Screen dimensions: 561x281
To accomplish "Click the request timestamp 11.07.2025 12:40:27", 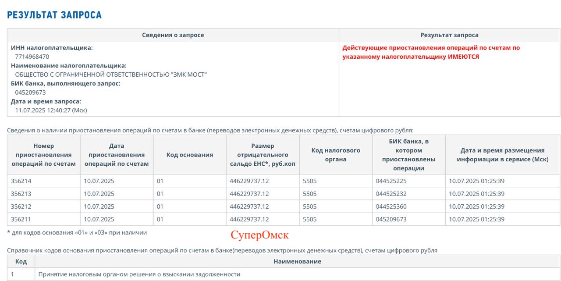I will (51, 110).
